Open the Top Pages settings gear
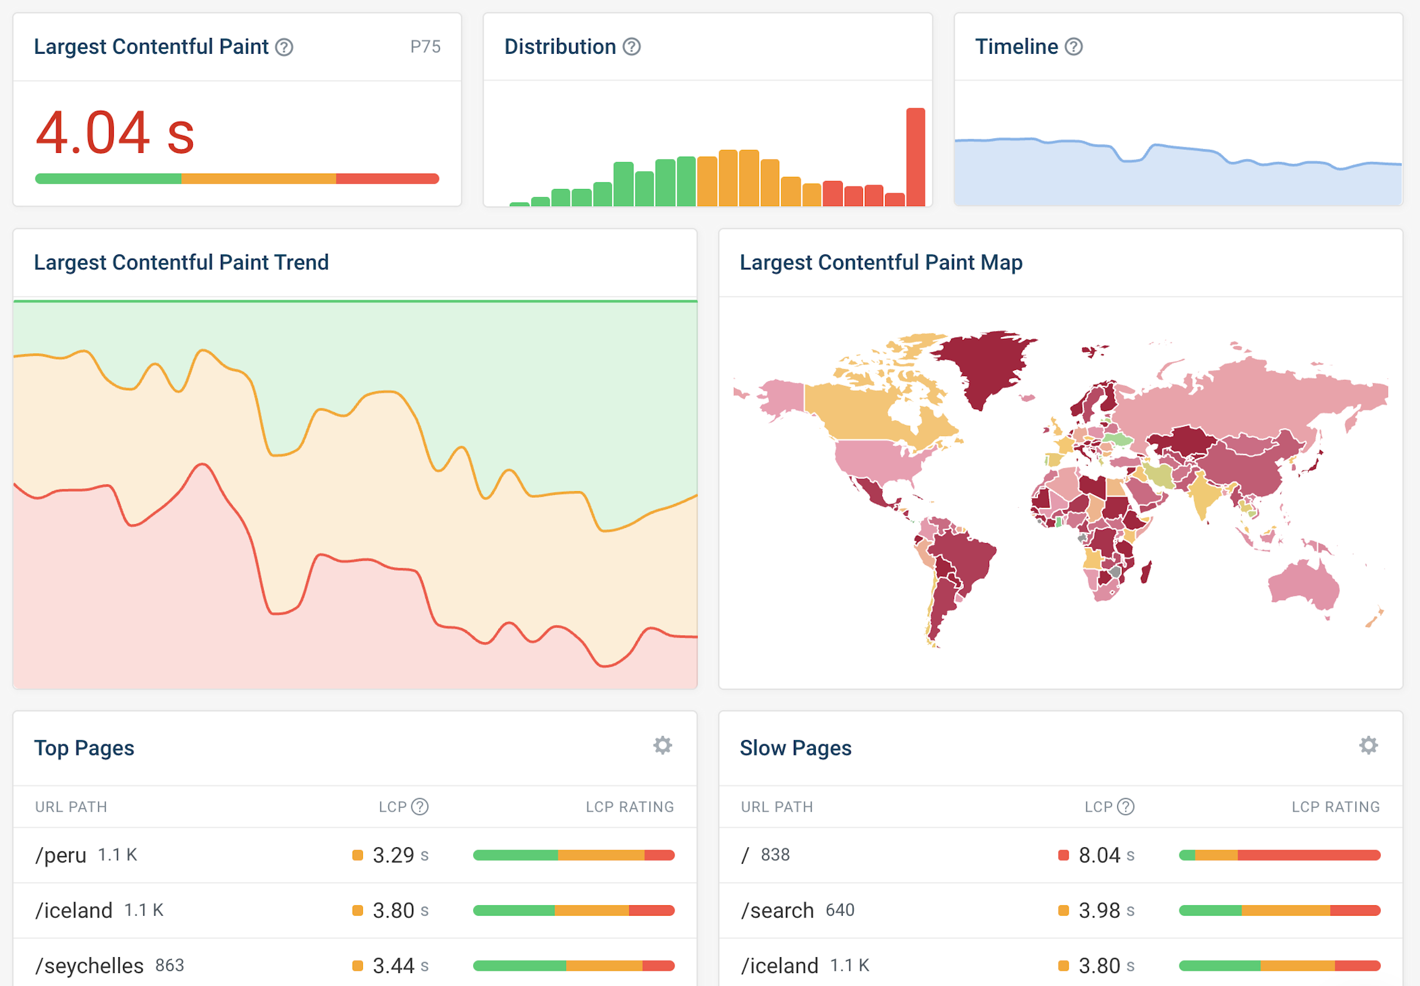The width and height of the screenshot is (1420, 986). tap(662, 746)
